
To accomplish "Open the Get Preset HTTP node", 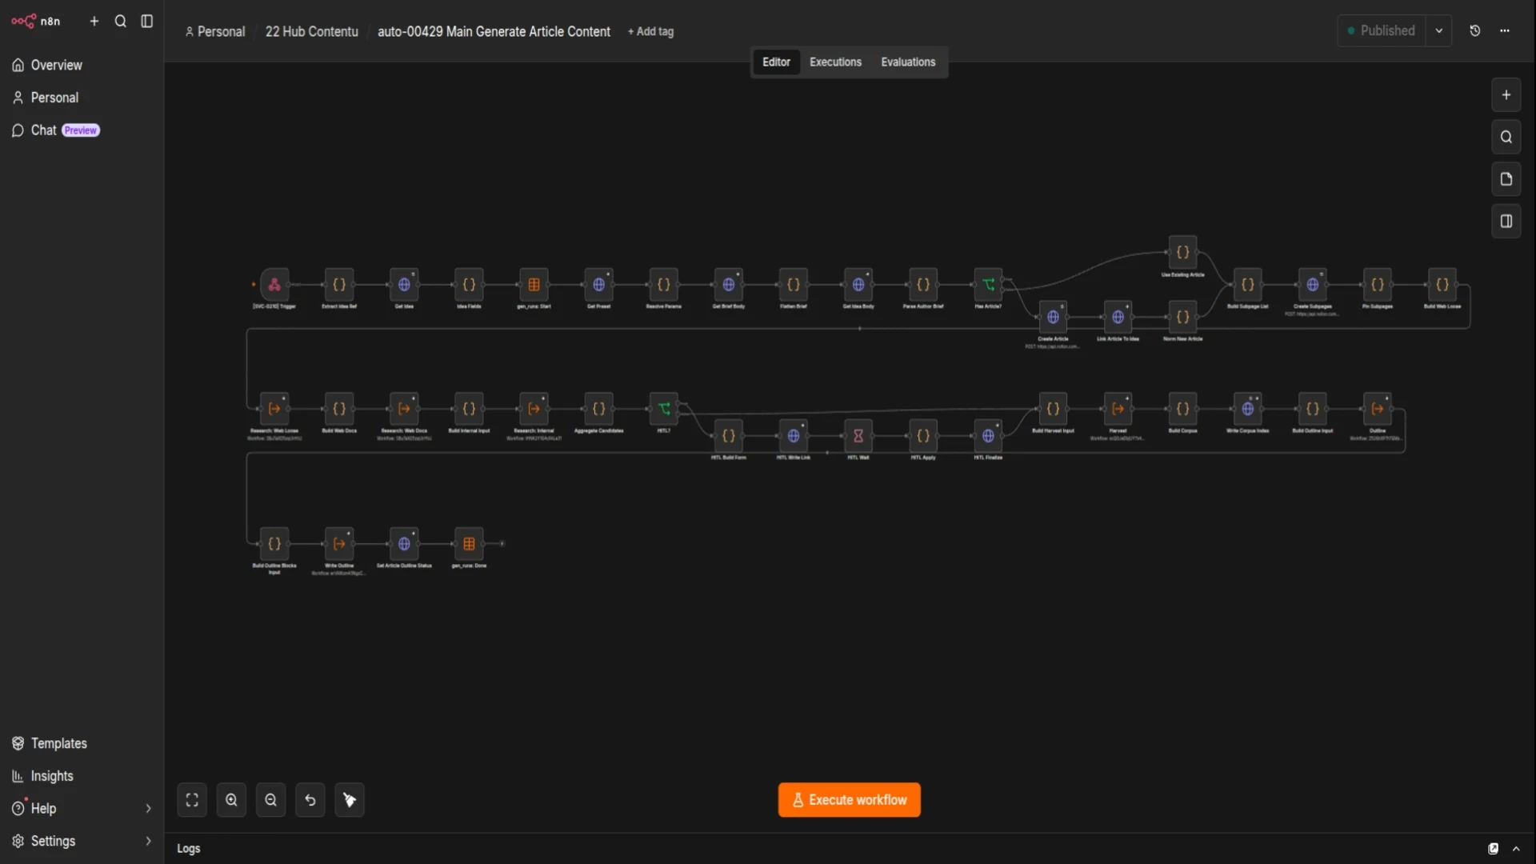I will point(598,285).
